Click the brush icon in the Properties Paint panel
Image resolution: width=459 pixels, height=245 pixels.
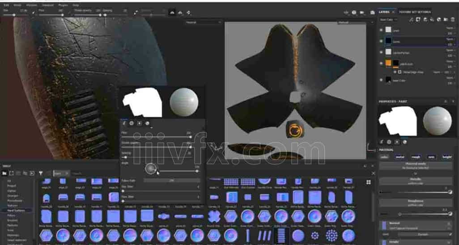tap(382, 142)
